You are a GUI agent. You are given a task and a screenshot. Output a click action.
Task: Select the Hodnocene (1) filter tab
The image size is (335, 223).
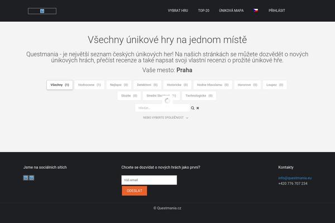(x=89, y=85)
